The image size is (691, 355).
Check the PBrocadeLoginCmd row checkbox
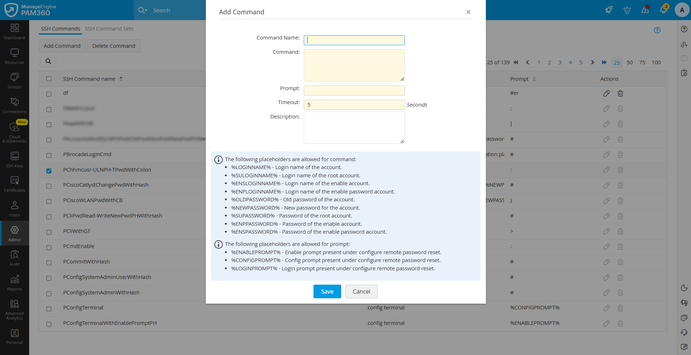[x=49, y=155]
